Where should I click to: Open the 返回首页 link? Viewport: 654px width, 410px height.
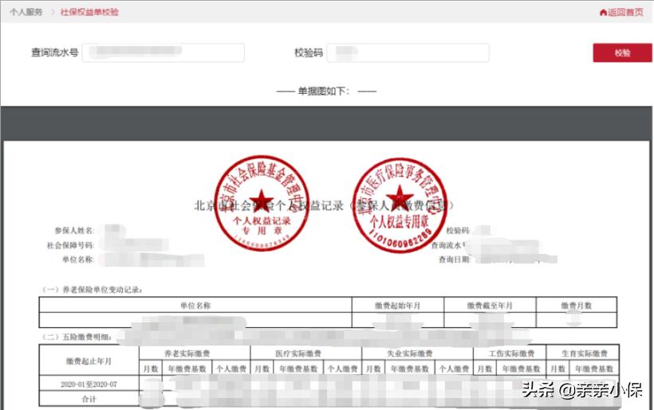click(622, 13)
